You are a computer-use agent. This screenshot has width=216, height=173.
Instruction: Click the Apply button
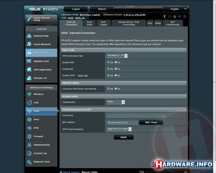pos(123,137)
